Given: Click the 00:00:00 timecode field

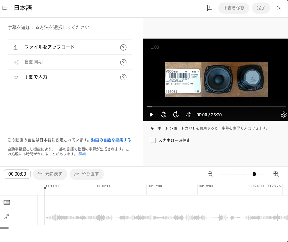Looking at the screenshot, I should tap(17, 174).
